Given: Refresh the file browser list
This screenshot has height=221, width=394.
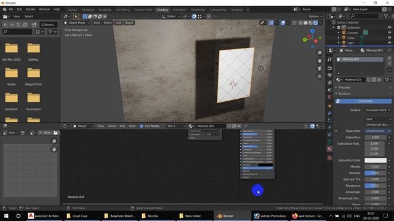Looking at the screenshot, I should [25, 25].
